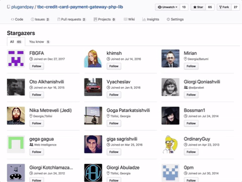Screen dimensions: 242x182
Task: Click Goga Patarkatsishvili's avatar
Action: click(x=93, y=116)
